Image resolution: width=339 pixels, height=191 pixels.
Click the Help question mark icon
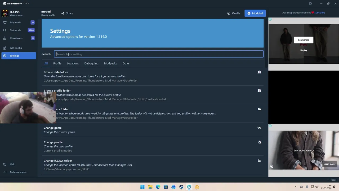click(x=5, y=164)
